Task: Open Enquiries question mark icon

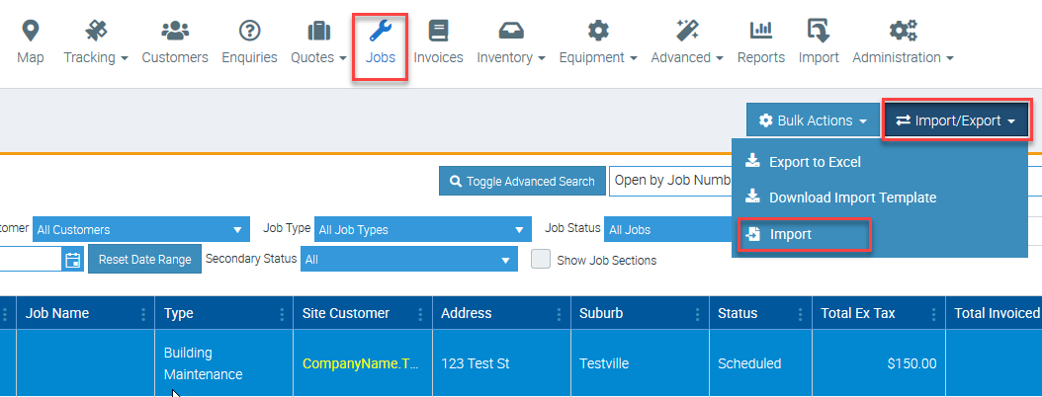Action: click(x=249, y=31)
